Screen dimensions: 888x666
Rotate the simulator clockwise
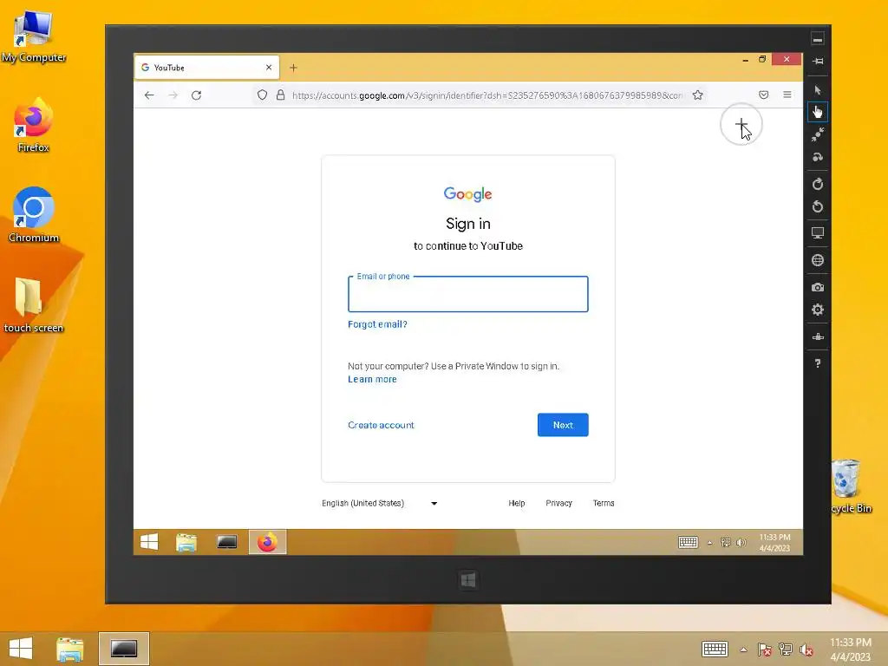pos(817,184)
